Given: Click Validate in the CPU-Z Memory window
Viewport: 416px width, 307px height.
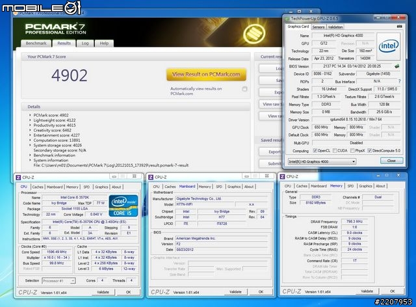Looking at the screenshot, I should point(367,291).
